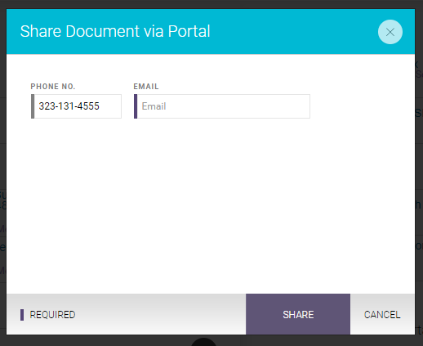Click the purple required marker beside REQUIRED
Viewport: 423px width, 346px height.
coord(22,315)
